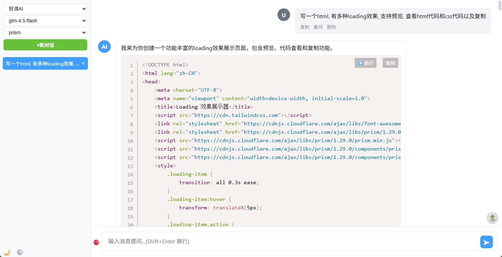Run the code with 运行 button

click(x=365, y=63)
